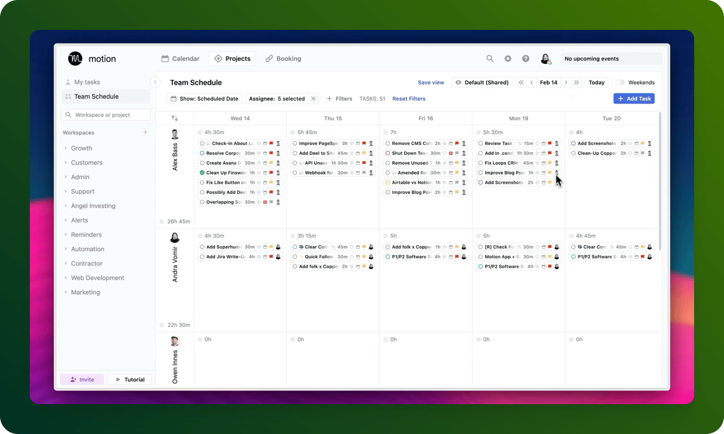This screenshot has width=724, height=434.
Task: Switch to the Calendar tab
Action: click(180, 59)
